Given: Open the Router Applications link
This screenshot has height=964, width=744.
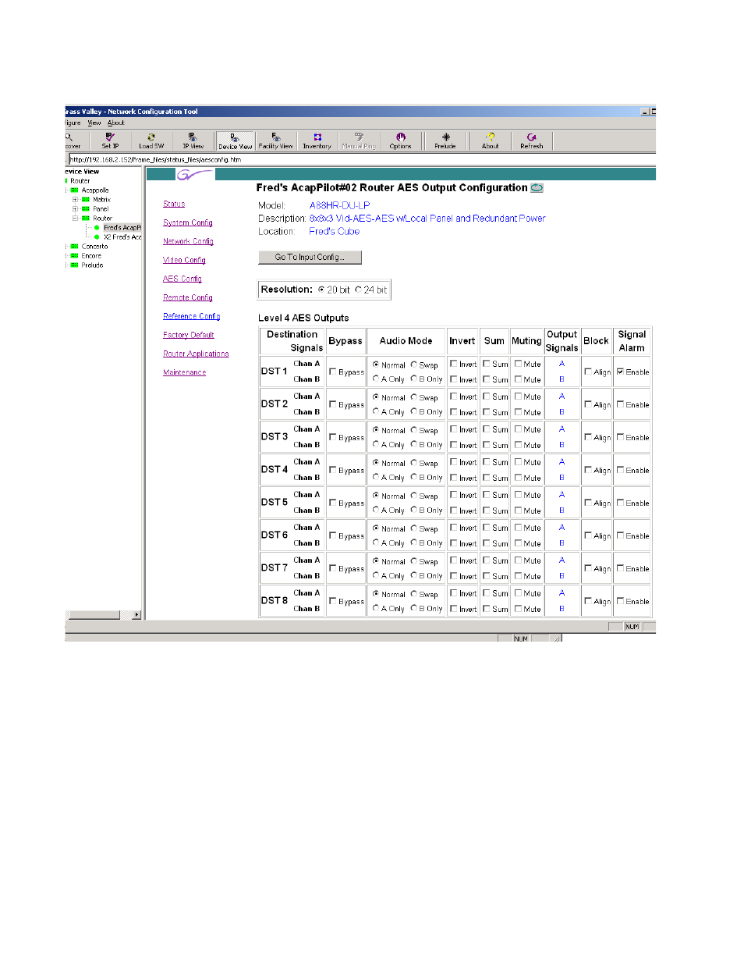Looking at the screenshot, I should 196,354.
